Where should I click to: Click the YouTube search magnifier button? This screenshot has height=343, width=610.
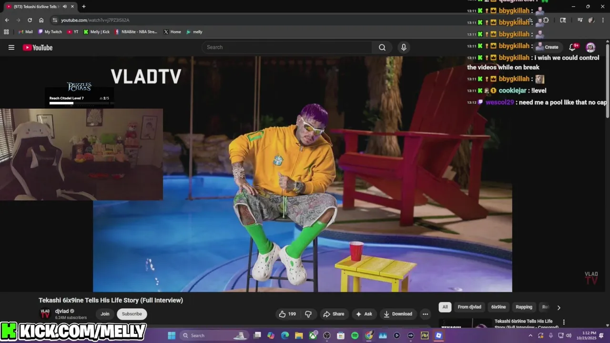pos(382,47)
